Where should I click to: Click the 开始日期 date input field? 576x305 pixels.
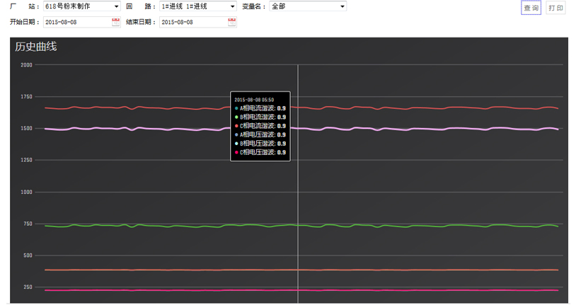(76, 22)
